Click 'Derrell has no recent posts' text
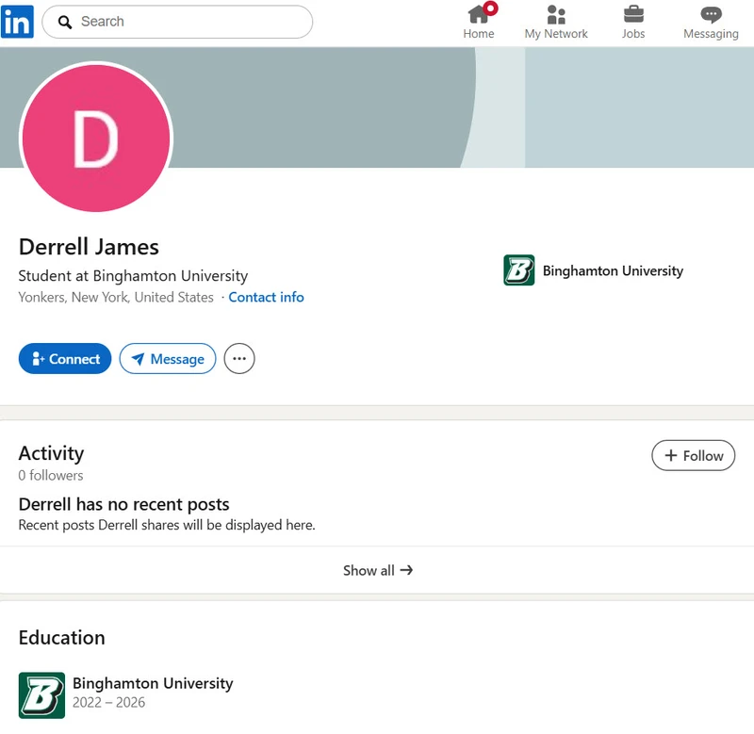 pyautogui.click(x=124, y=504)
